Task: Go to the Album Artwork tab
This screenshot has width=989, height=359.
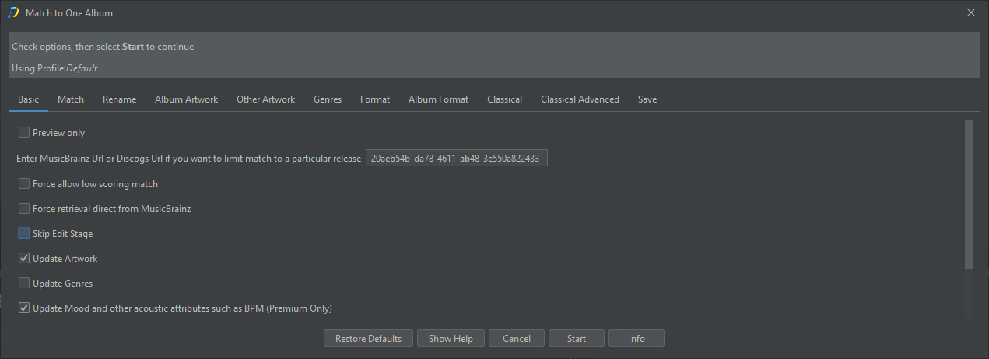Action: (187, 99)
